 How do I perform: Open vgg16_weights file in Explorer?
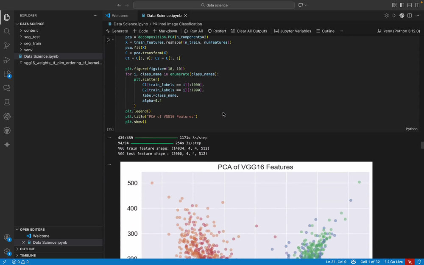[x=58, y=63]
